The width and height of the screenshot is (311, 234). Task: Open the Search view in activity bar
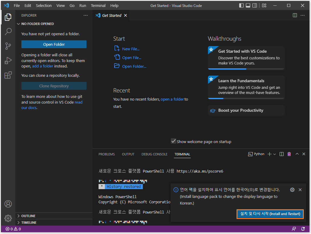(x=8, y=32)
